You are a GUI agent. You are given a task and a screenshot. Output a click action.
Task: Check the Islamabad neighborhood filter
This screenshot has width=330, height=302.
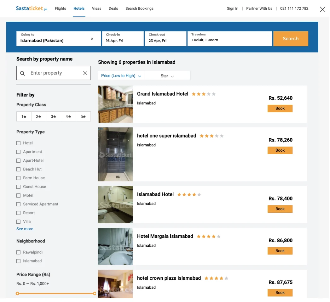point(19,261)
